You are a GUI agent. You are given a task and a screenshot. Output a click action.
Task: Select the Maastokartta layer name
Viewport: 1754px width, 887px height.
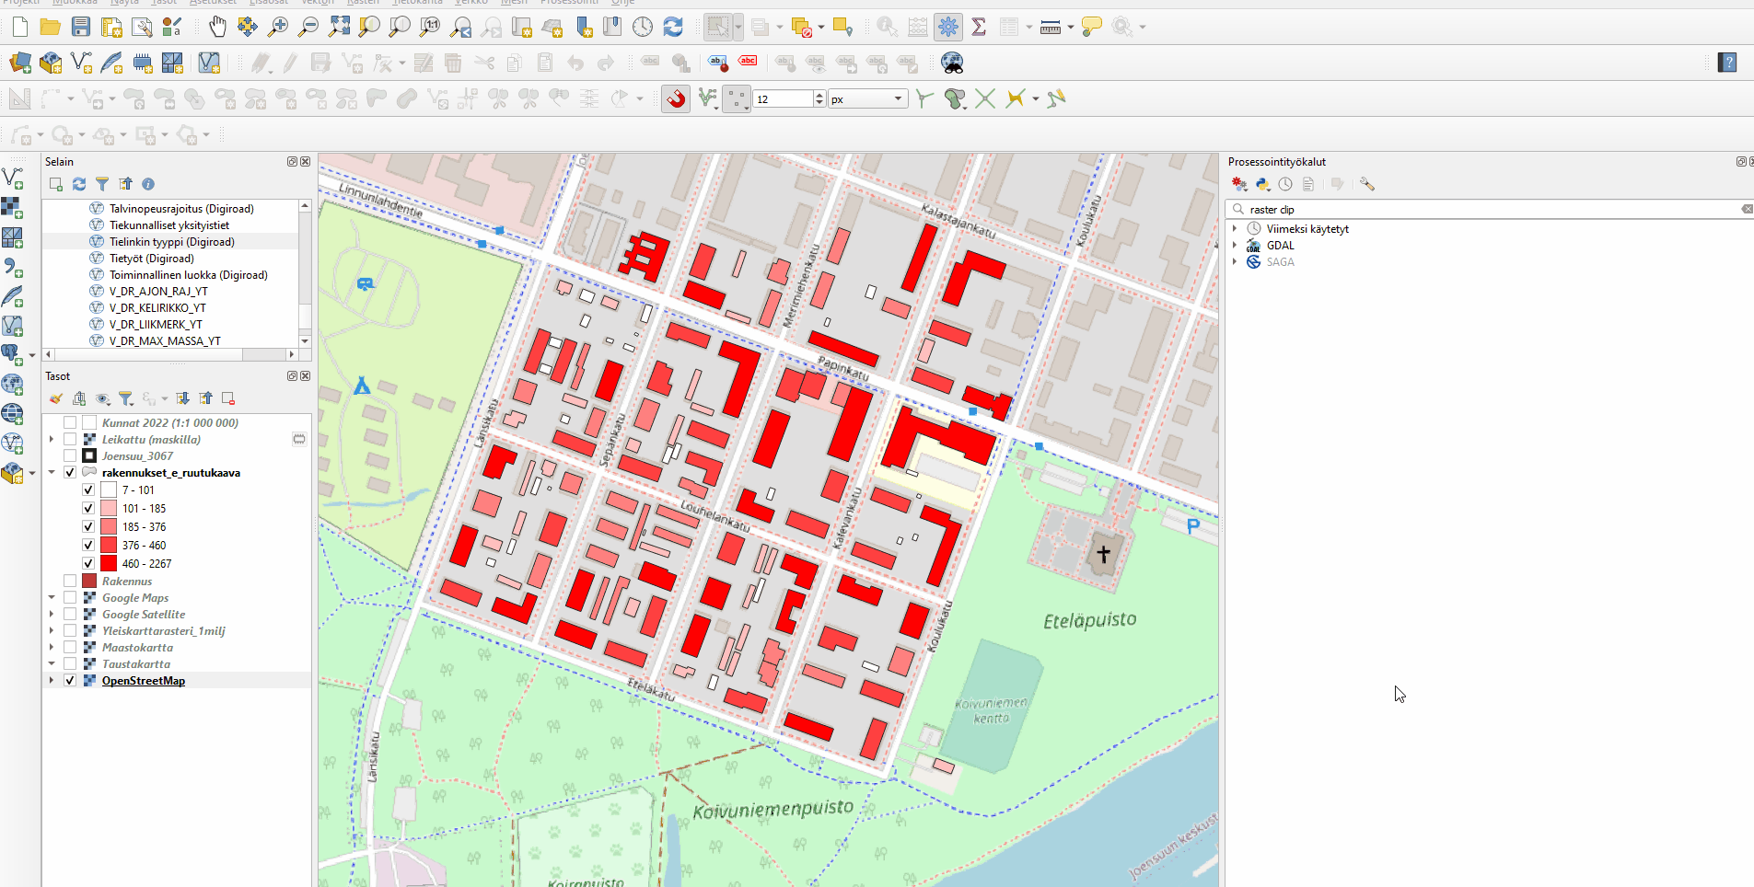137,648
